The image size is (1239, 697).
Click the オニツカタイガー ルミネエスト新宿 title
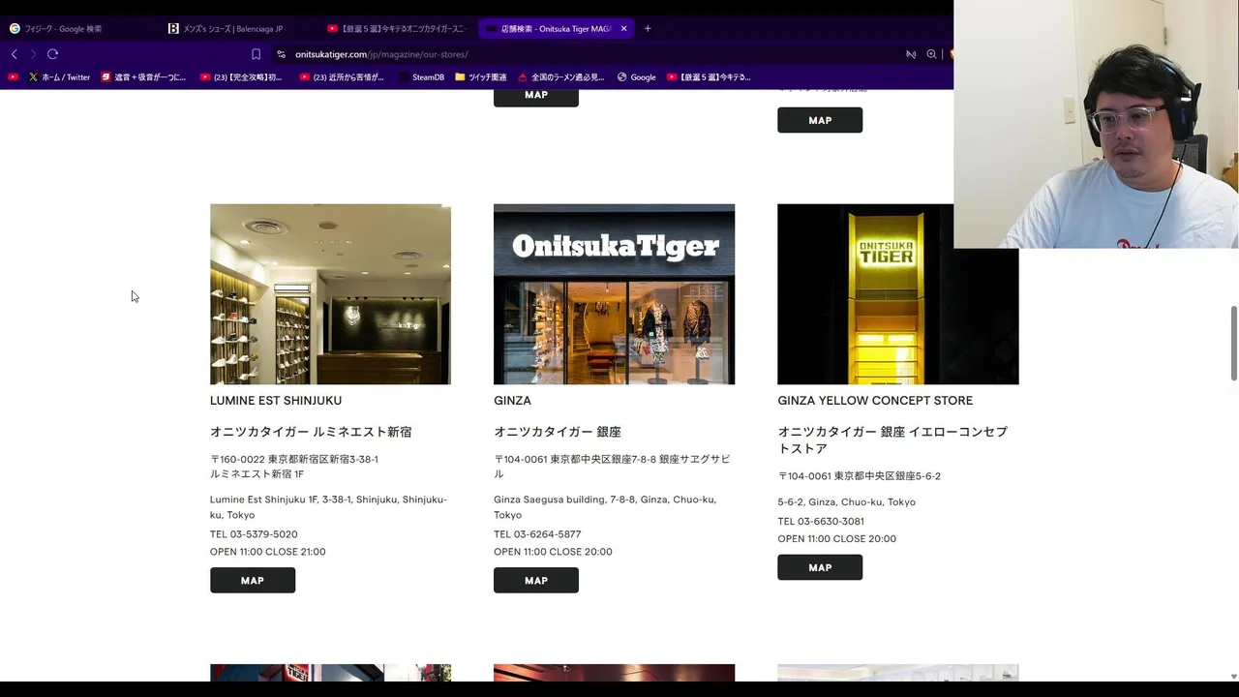311,432
